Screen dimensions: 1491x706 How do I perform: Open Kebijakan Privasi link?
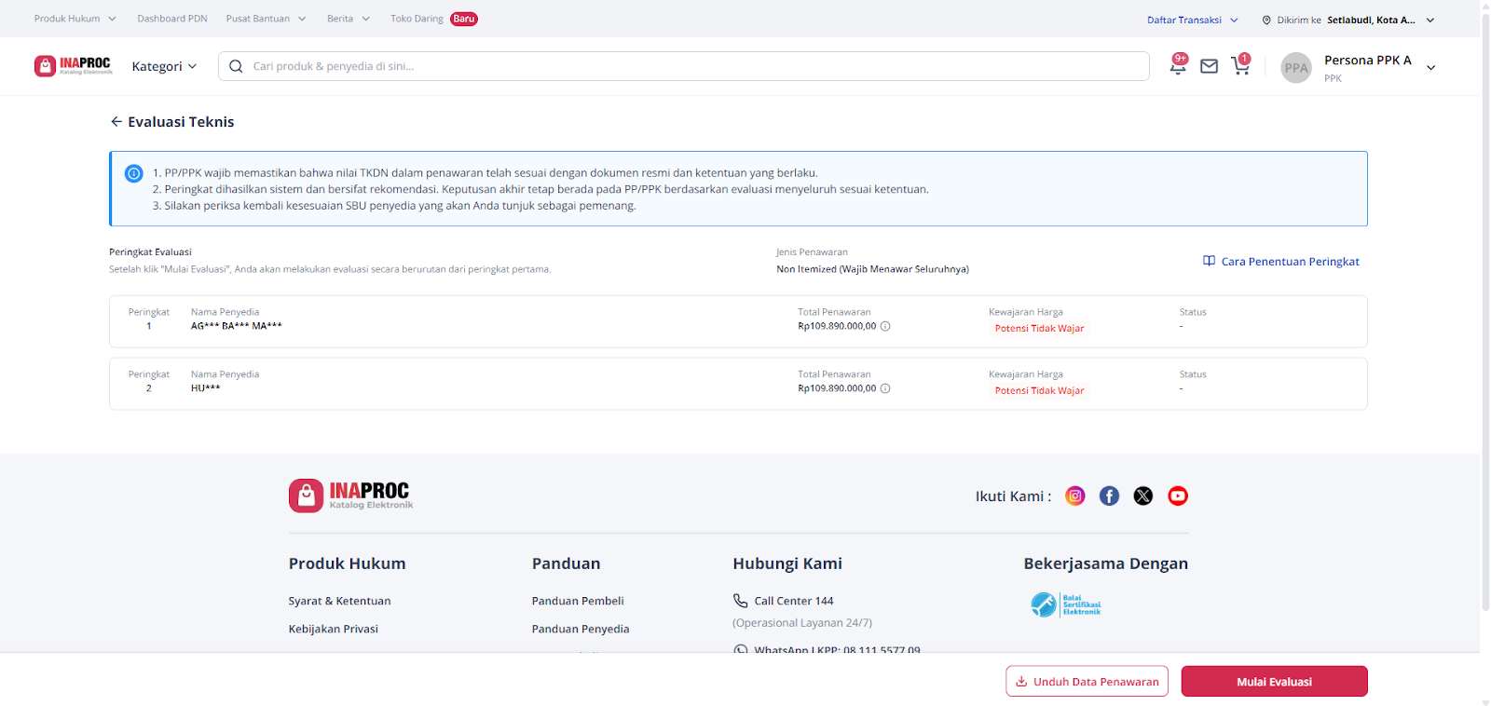334,629
